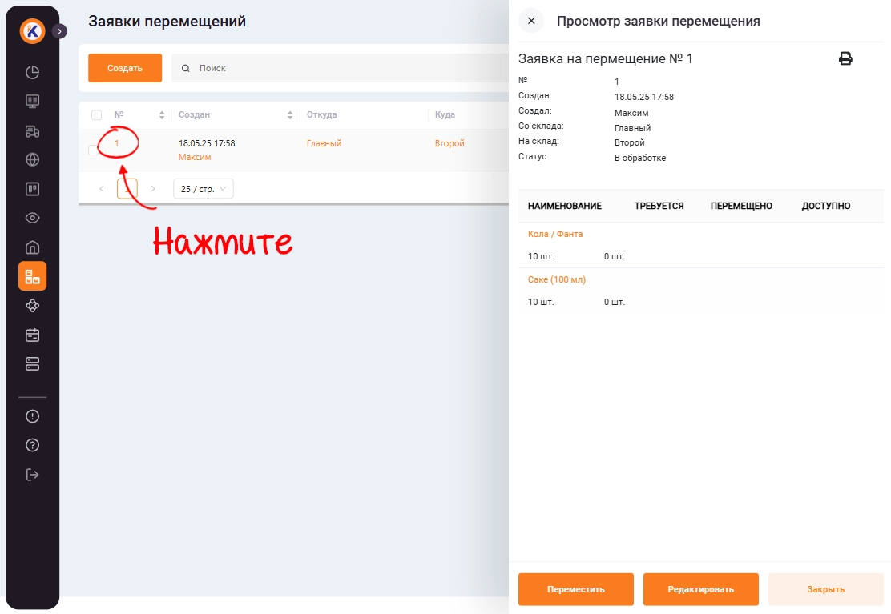Open the 25 / стр. page size dropdown
The image size is (891, 614).
(x=203, y=189)
